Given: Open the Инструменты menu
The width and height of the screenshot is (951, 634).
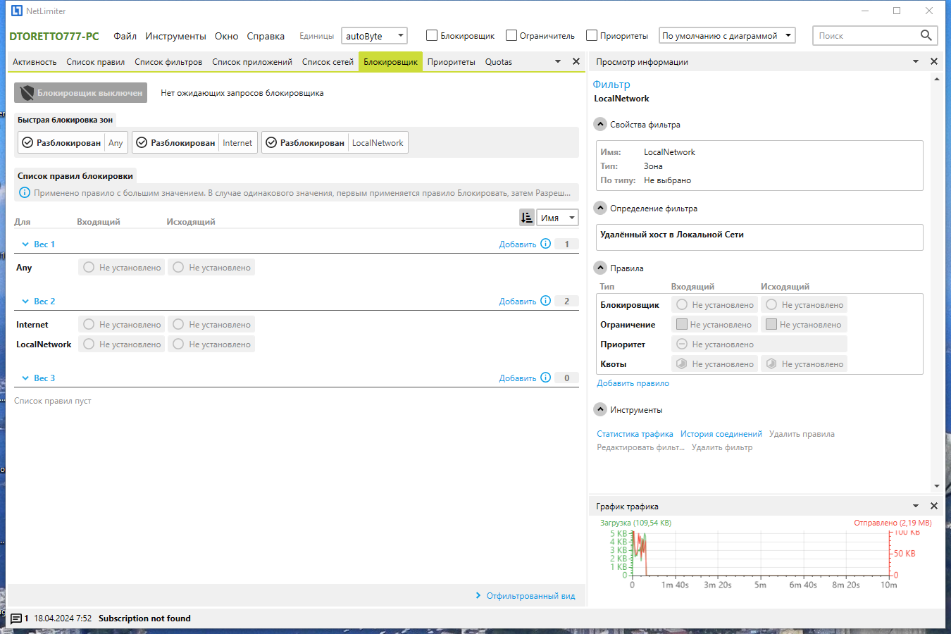Looking at the screenshot, I should click(x=175, y=36).
